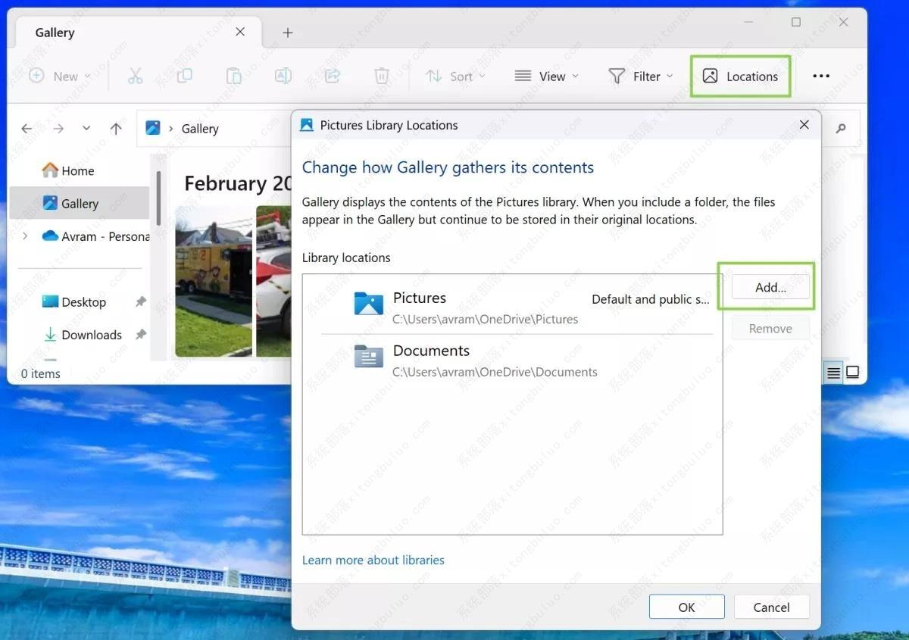The image size is (909, 640).
Task: Toggle the preview pane icon
Action: pyautogui.click(x=852, y=372)
